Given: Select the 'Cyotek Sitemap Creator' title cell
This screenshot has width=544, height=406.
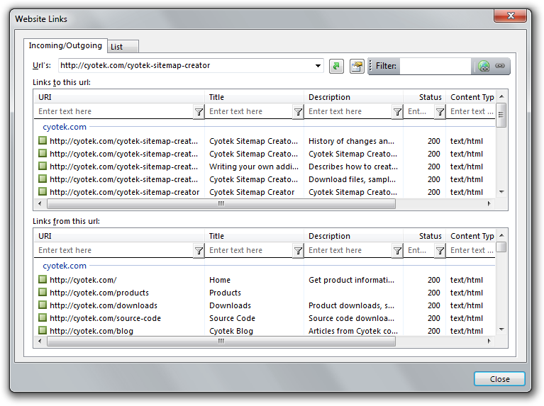Looking at the screenshot, I should pyautogui.click(x=252, y=192).
